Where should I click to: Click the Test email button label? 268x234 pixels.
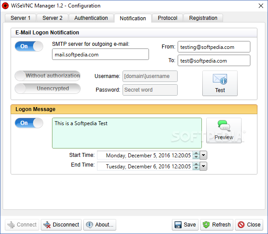(x=220, y=90)
